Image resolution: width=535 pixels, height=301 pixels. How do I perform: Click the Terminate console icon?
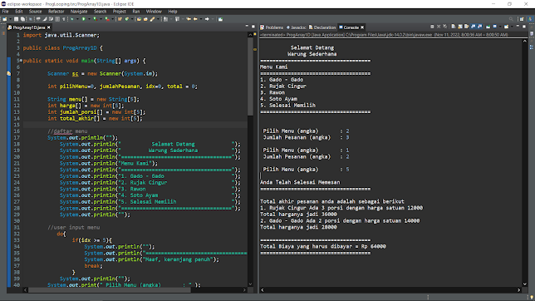pyautogui.click(x=432, y=27)
